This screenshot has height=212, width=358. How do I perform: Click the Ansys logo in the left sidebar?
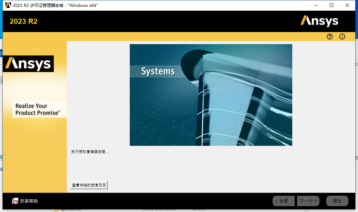(28, 64)
